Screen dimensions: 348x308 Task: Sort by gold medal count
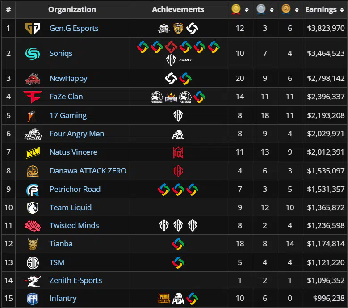pos(247,10)
